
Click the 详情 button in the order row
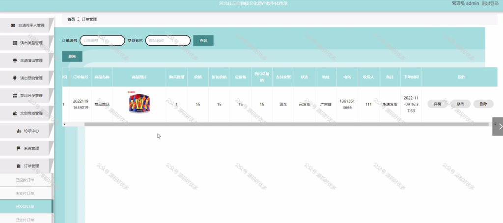438,104
